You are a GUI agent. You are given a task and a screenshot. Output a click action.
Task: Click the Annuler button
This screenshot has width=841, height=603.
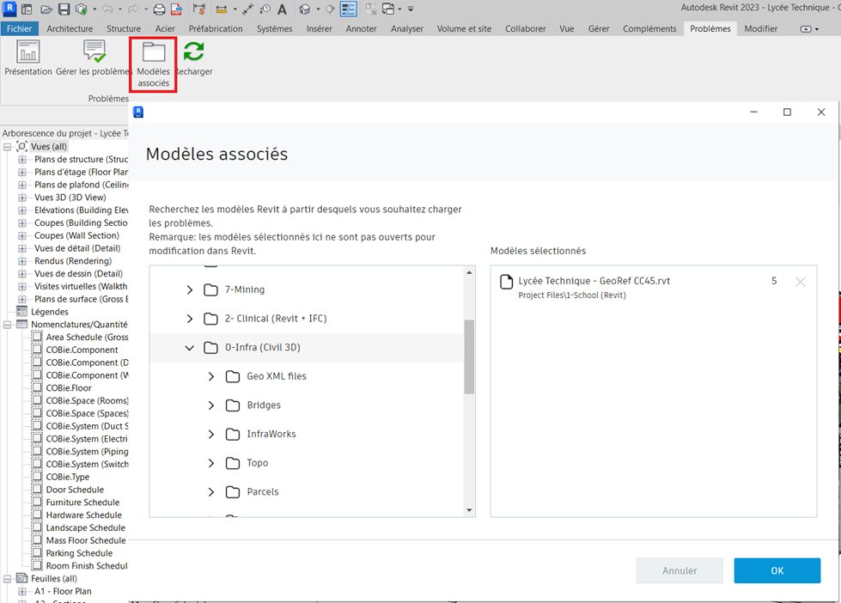coord(680,571)
